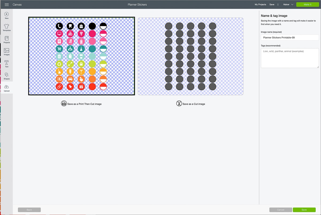Click the Cancel button
The image size is (321, 215).
coord(281,210)
